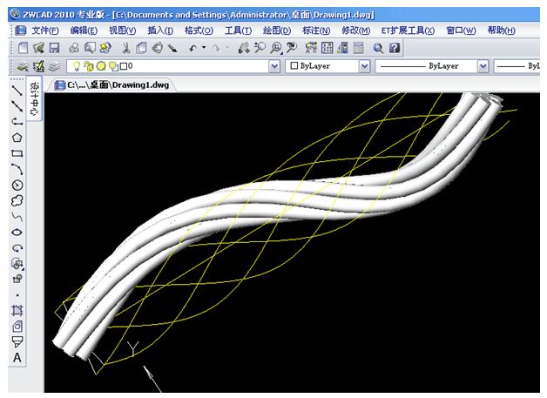Image resolution: width=547 pixels, height=398 pixels.
Task: Open the 格式(O) menu
Action: click(198, 30)
